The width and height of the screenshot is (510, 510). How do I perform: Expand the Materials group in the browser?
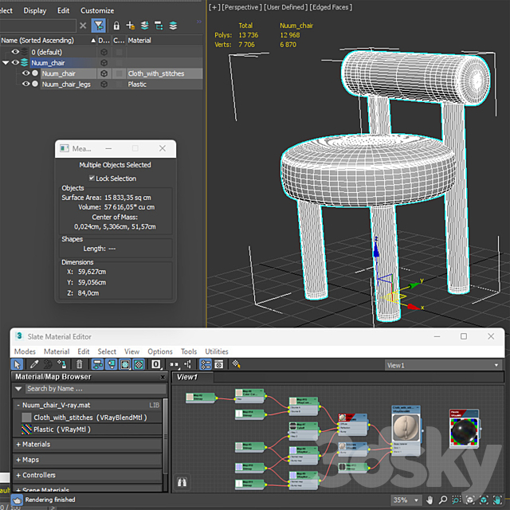pyautogui.click(x=36, y=445)
